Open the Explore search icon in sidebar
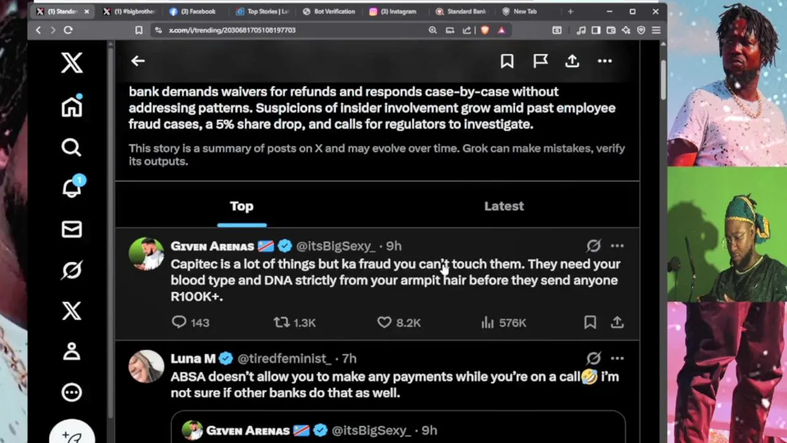 click(71, 148)
